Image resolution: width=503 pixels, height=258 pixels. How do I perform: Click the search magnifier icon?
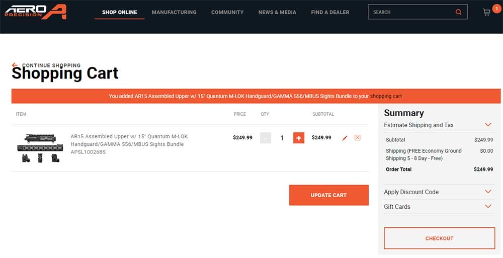pos(458,12)
